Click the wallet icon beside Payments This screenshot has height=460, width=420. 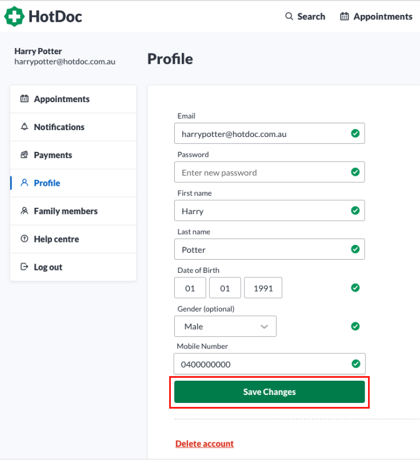click(x=25, y=155)
